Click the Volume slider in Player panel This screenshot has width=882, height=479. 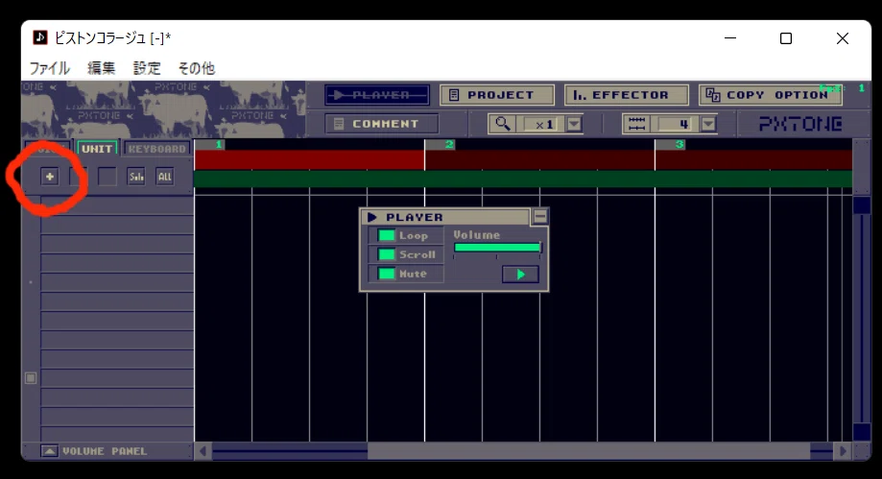point(497,247)
